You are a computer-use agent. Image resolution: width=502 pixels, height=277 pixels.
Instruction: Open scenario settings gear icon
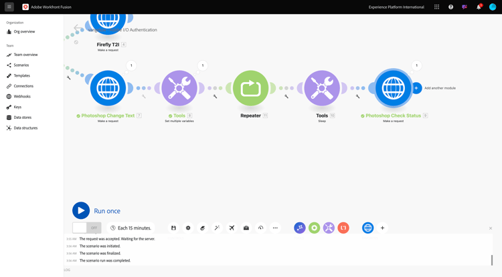tap(188, 228)
